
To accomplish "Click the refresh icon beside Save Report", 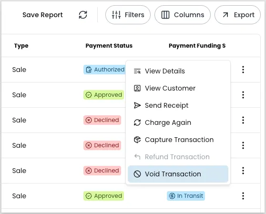I will 83,15.
